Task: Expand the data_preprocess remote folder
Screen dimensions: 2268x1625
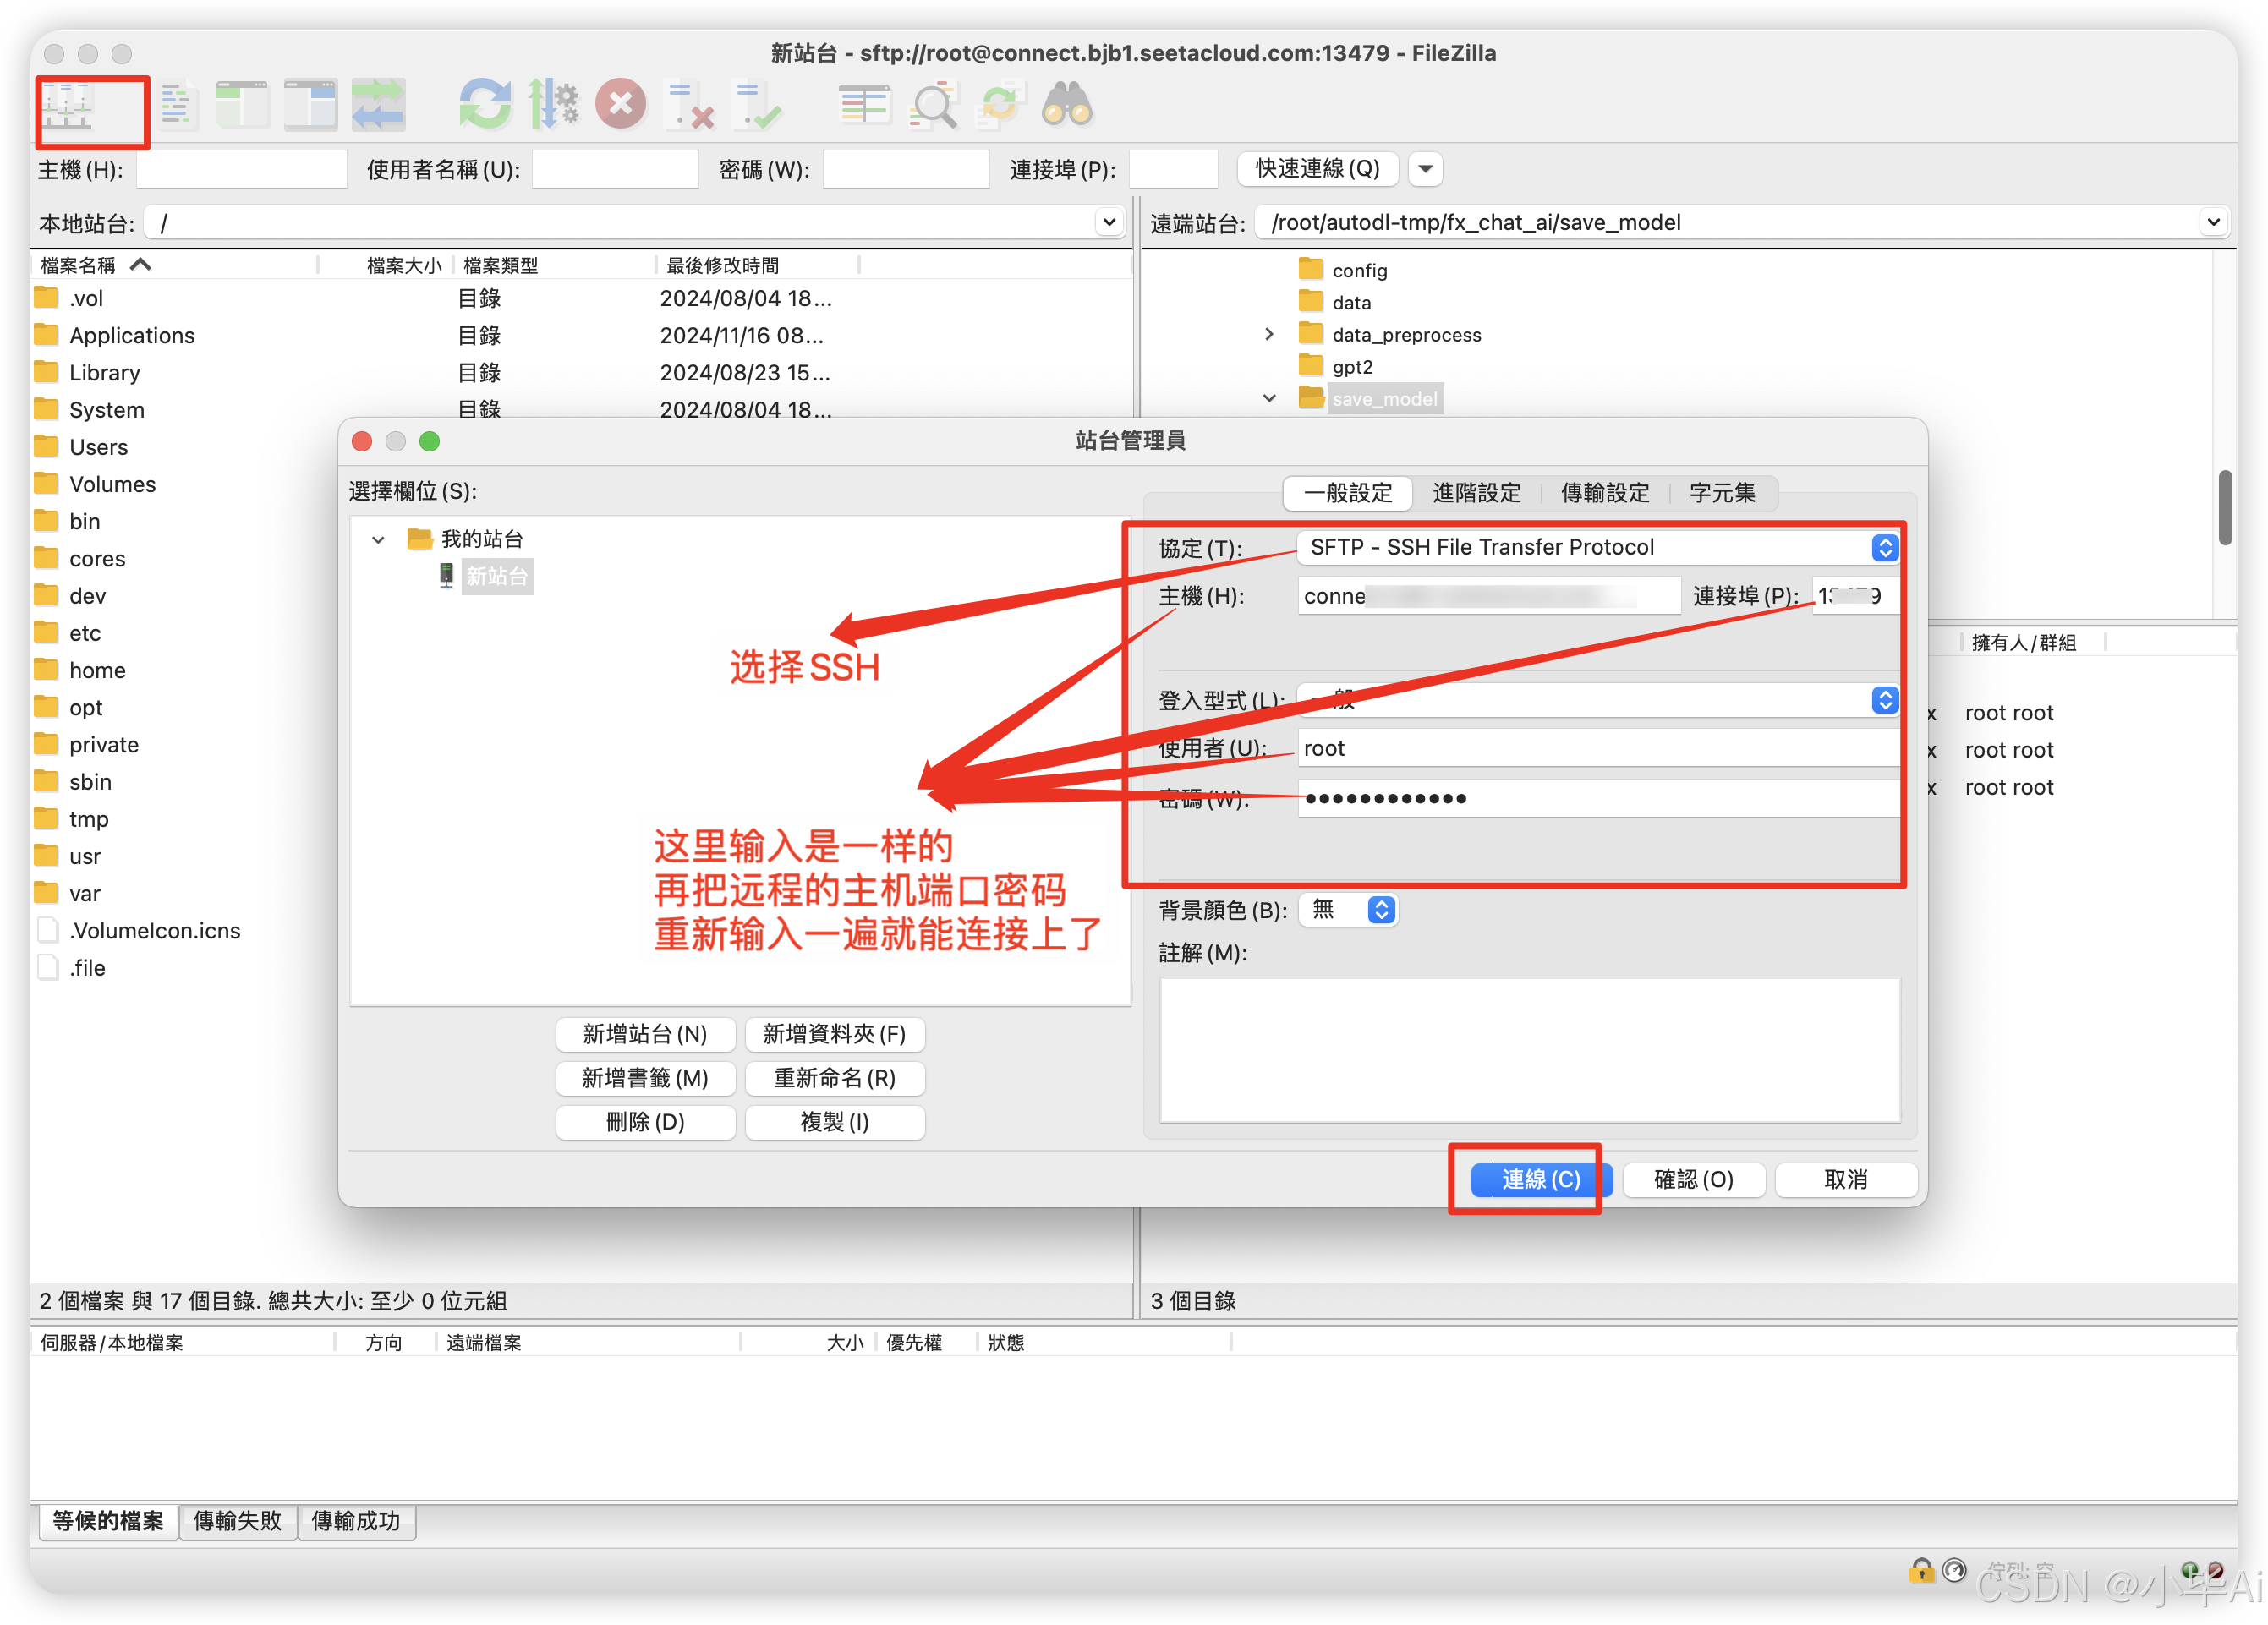Action: click(1269, 334)
